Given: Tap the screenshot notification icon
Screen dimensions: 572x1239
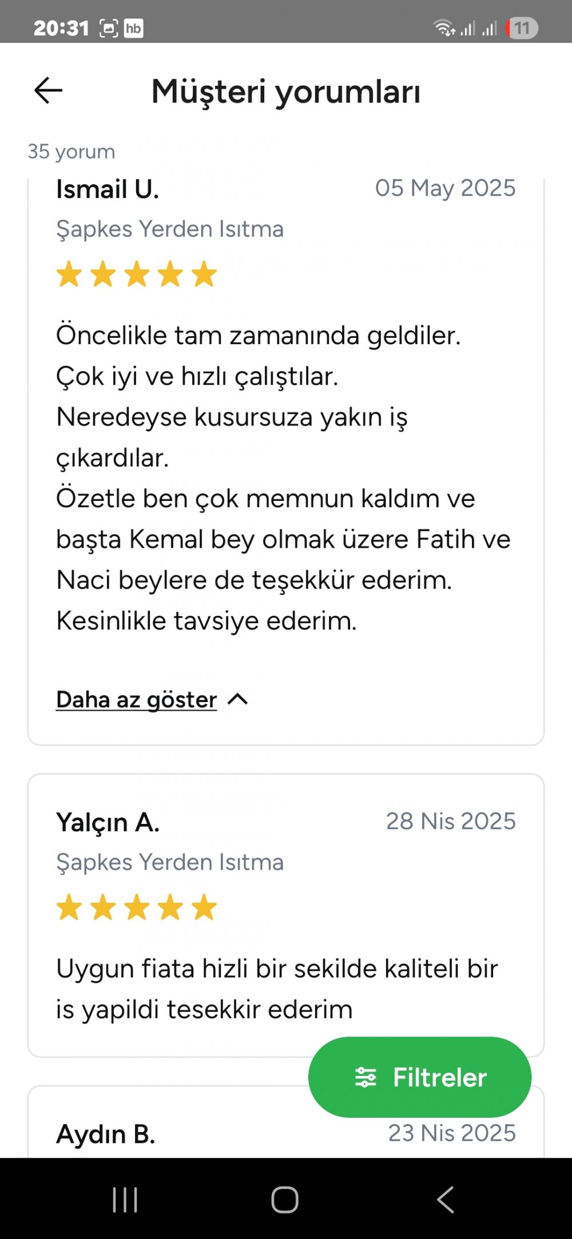Looking at the screenshot, I should [x=109, y=28].
